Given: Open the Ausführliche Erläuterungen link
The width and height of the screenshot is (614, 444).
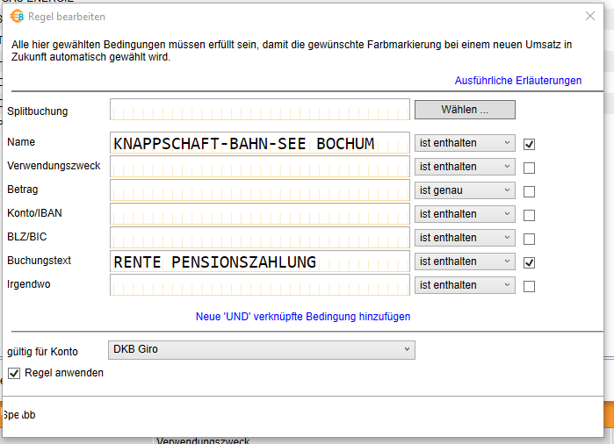Looking at the screenshot, I should [x=517, y=81].
